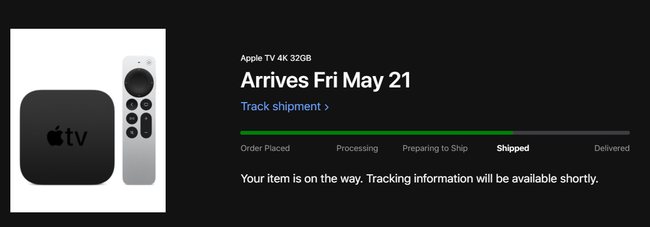Click the Arrives Fri May 21 heading

pyautogui.click(x=325, y=80)
